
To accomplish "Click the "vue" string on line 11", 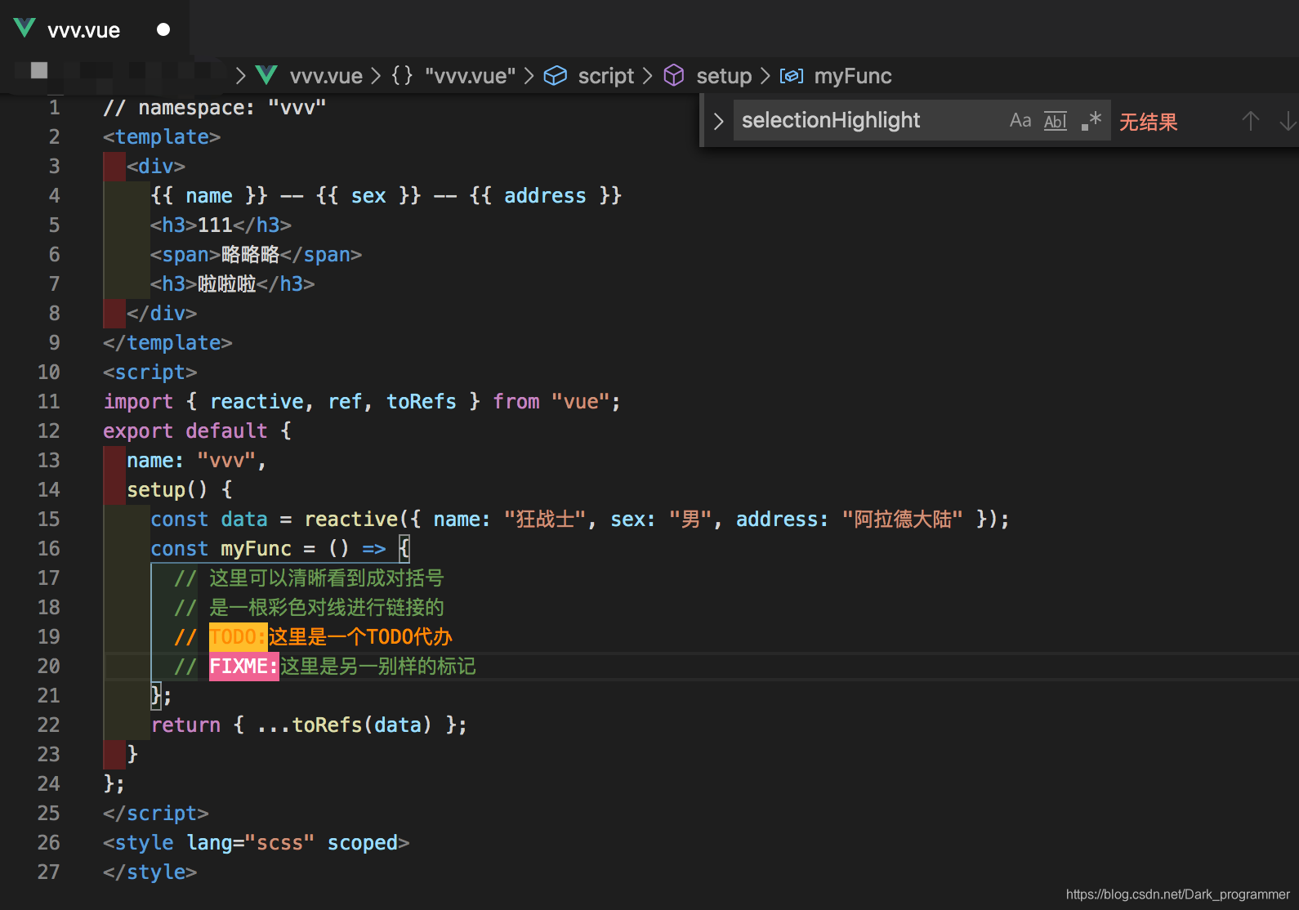I will (580, 401).
